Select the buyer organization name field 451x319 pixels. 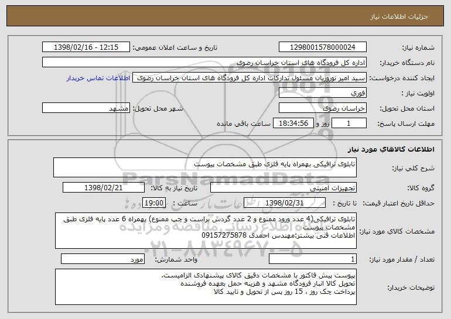point(204,62)
